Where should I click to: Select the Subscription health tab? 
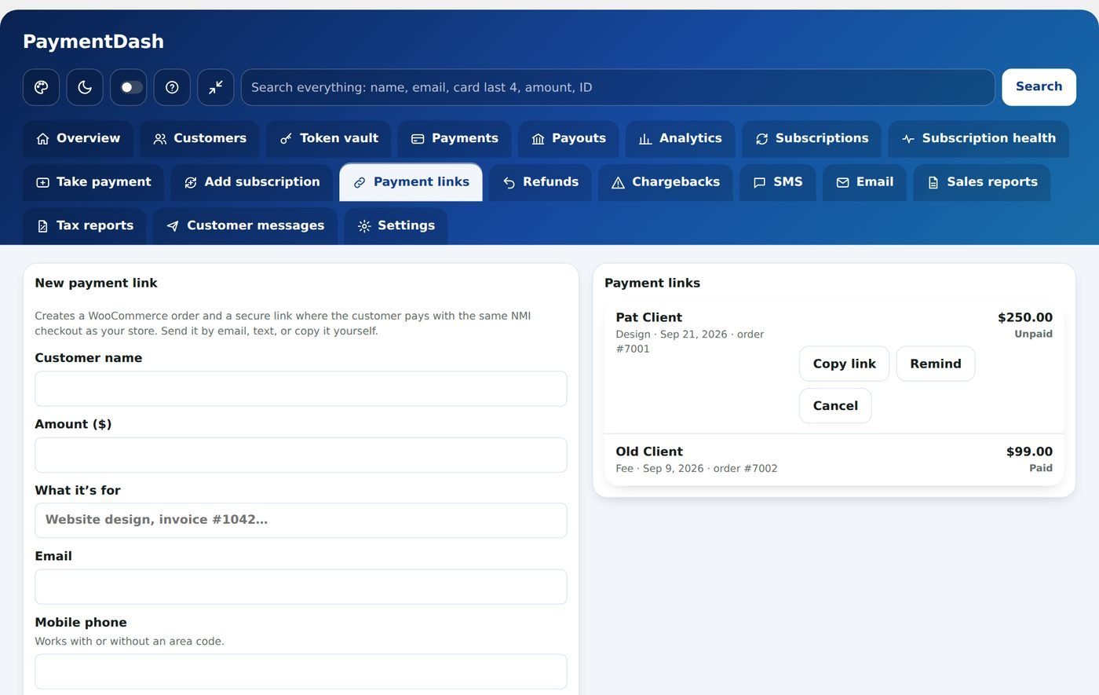click(978, 138)
